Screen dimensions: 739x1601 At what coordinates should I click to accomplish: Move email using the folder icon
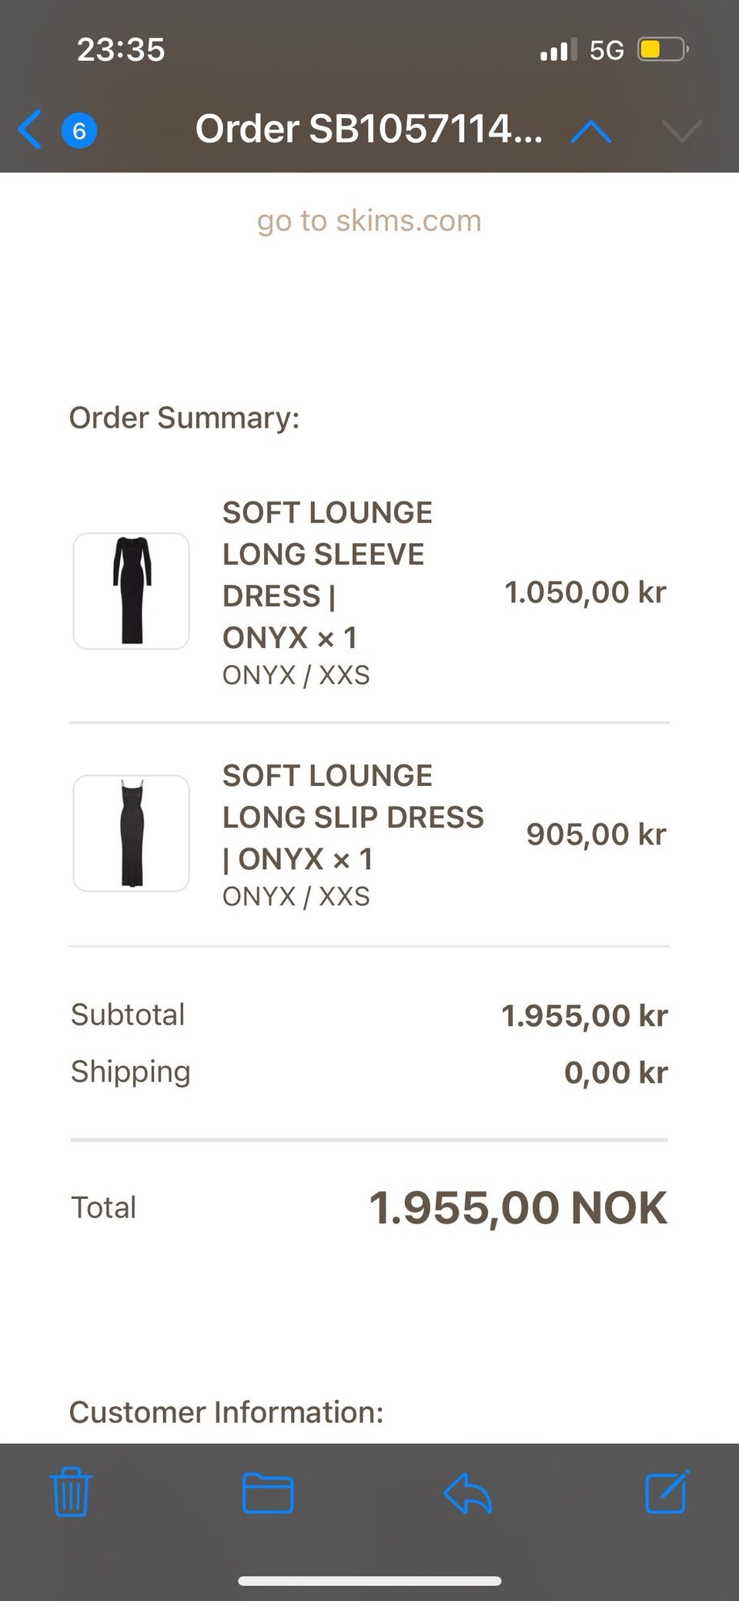267,1493
